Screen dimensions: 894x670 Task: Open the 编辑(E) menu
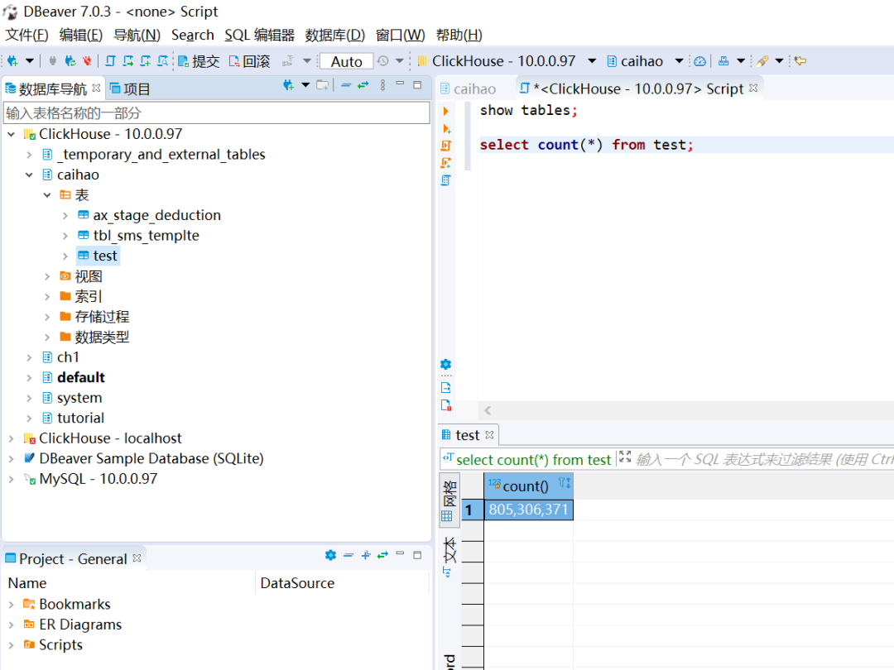point(81,36)
